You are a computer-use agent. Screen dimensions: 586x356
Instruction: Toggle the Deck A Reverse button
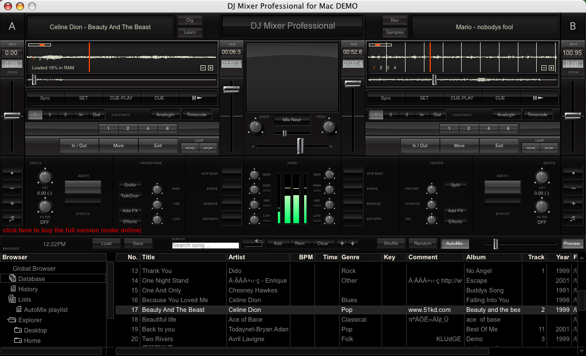click(x=232, y=204)
